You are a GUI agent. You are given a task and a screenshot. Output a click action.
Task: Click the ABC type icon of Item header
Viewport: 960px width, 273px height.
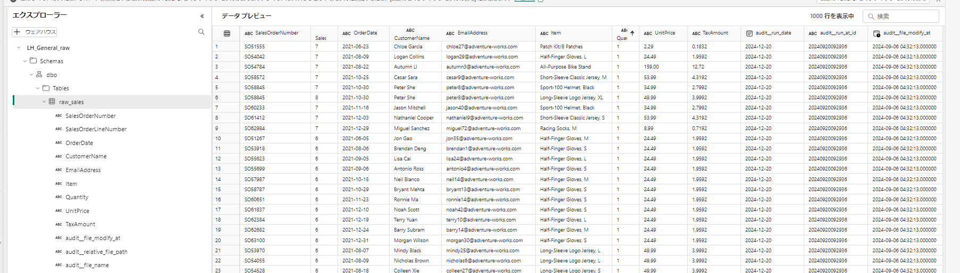544,33
